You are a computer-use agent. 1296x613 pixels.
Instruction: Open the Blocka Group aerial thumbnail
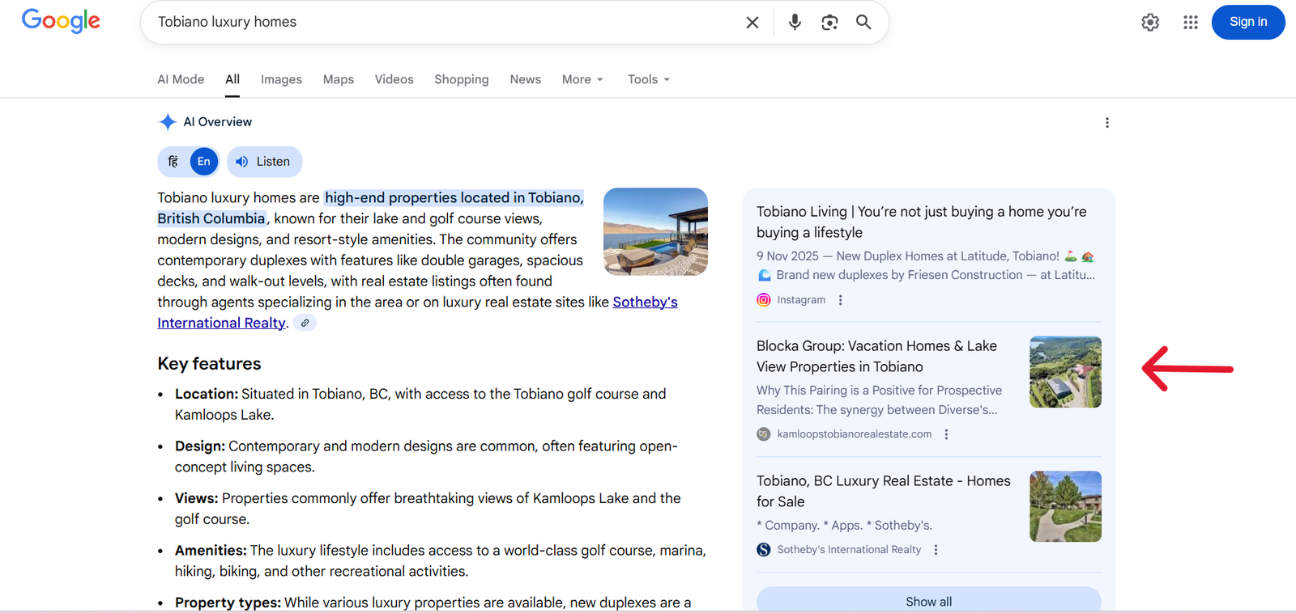click(1065, 372)
